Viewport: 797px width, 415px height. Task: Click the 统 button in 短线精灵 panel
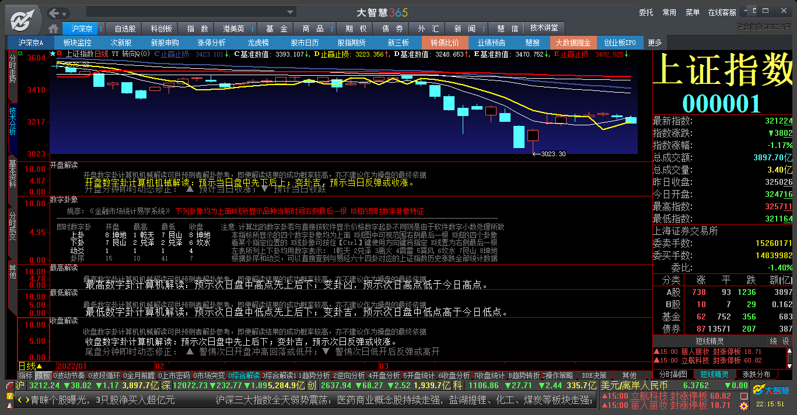tap(774, 341)
